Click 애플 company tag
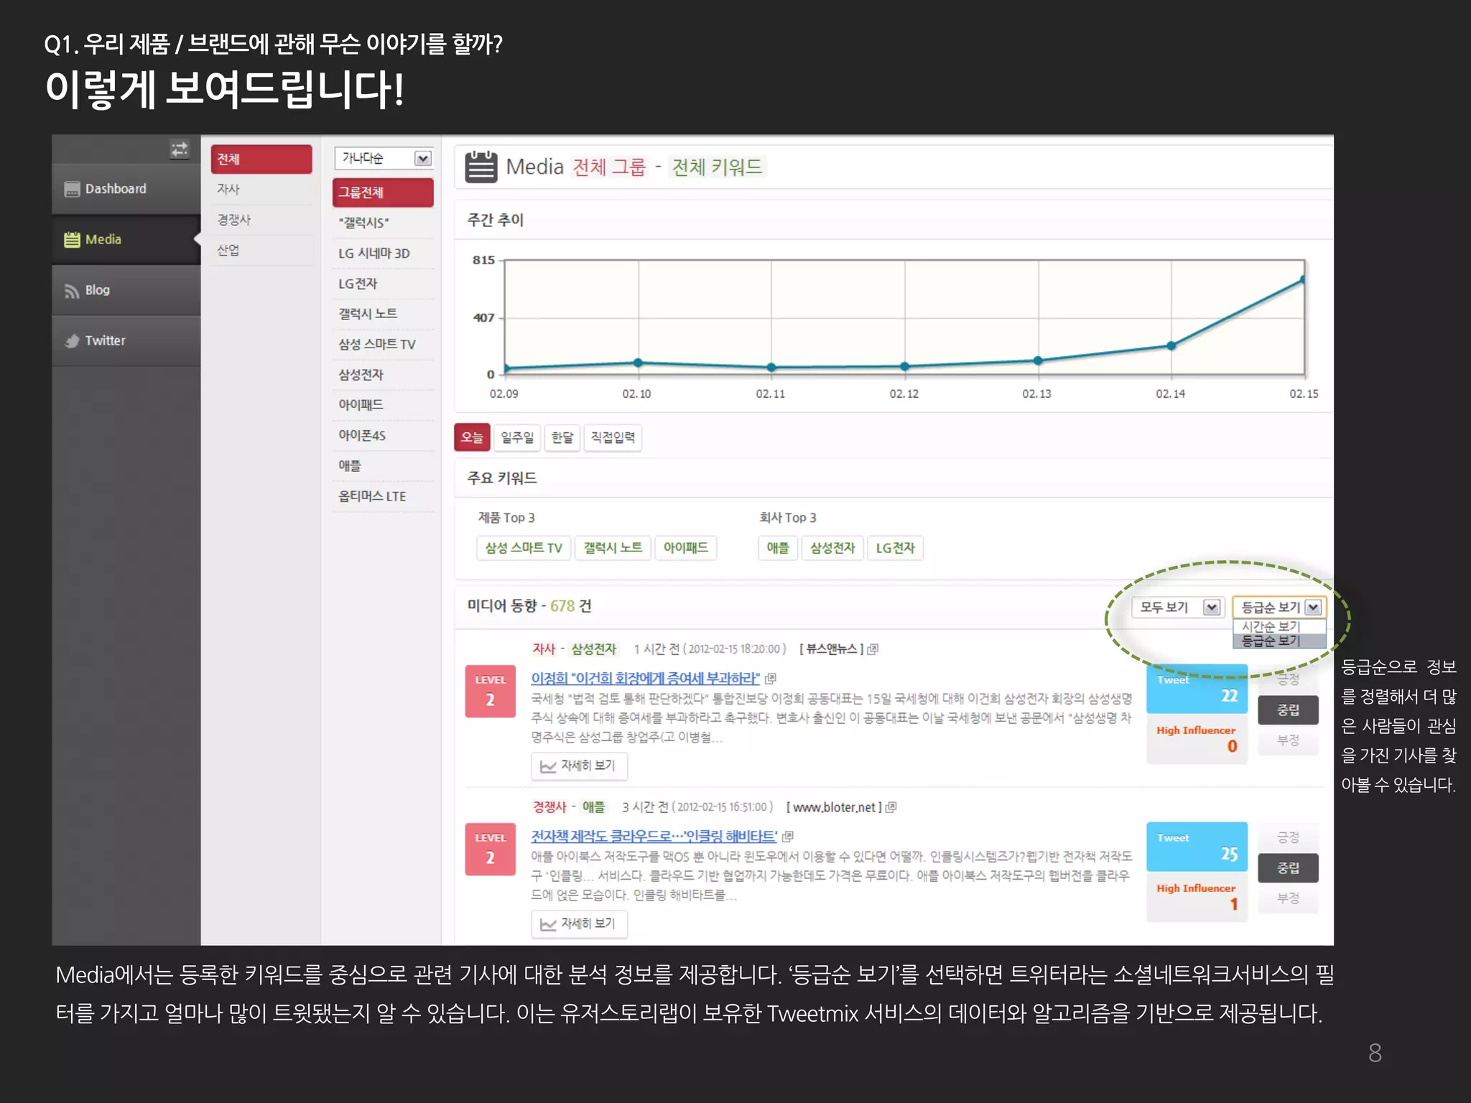The image size is (1471, 1103). pyautogui.click(x=778, y=548)
